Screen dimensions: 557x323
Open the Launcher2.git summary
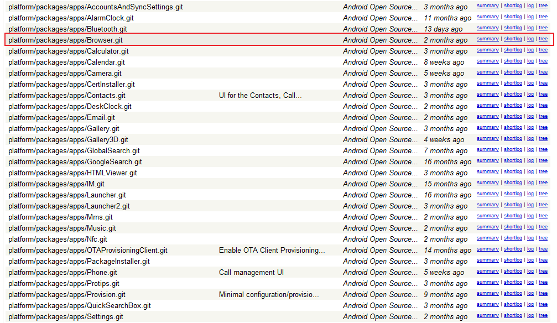click(488, 204)
